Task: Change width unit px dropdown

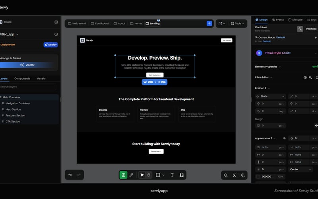Action: tap(281, 147)
